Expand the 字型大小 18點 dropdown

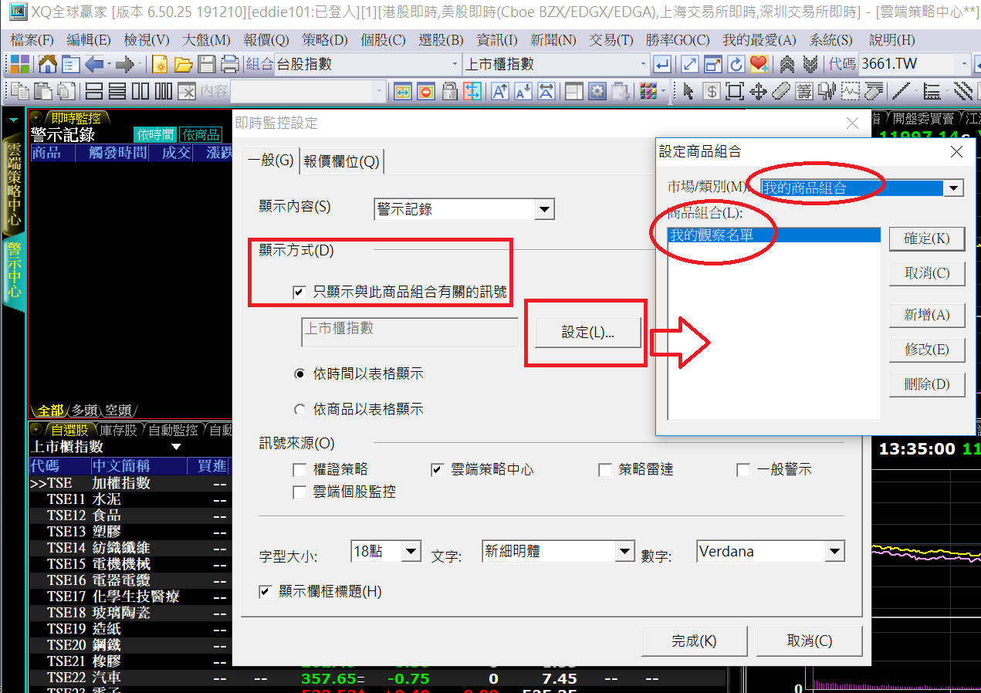[x=411, y=552]
